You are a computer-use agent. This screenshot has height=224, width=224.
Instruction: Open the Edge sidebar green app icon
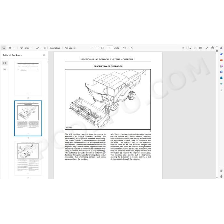click(221, 84)
